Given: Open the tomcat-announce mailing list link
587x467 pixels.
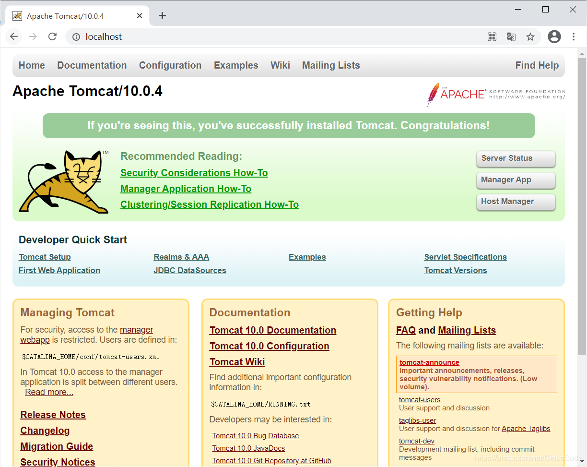Looking at the screenshot, I should click(430, 362).
